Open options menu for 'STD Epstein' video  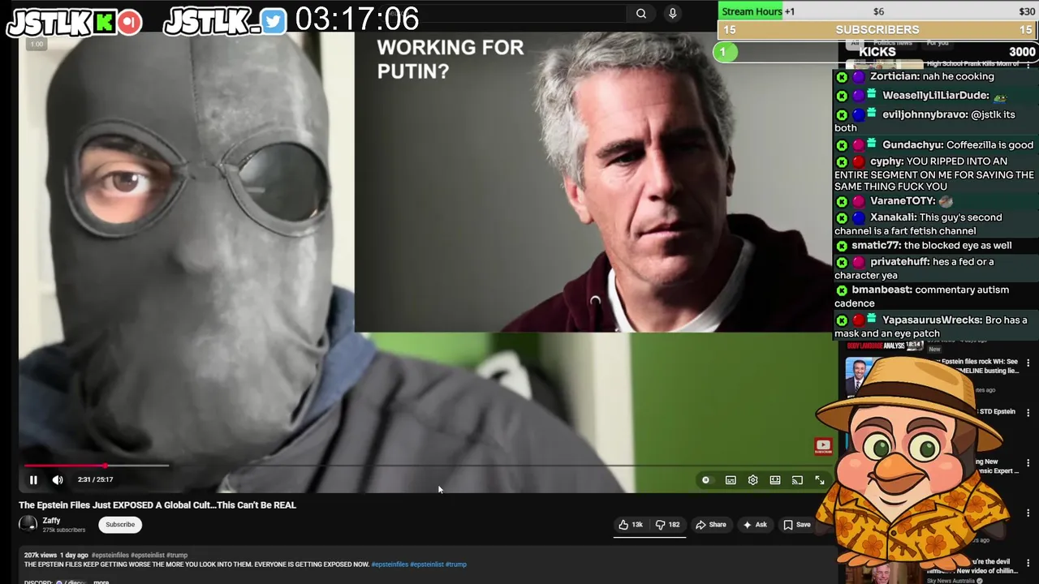point(1028,413)
